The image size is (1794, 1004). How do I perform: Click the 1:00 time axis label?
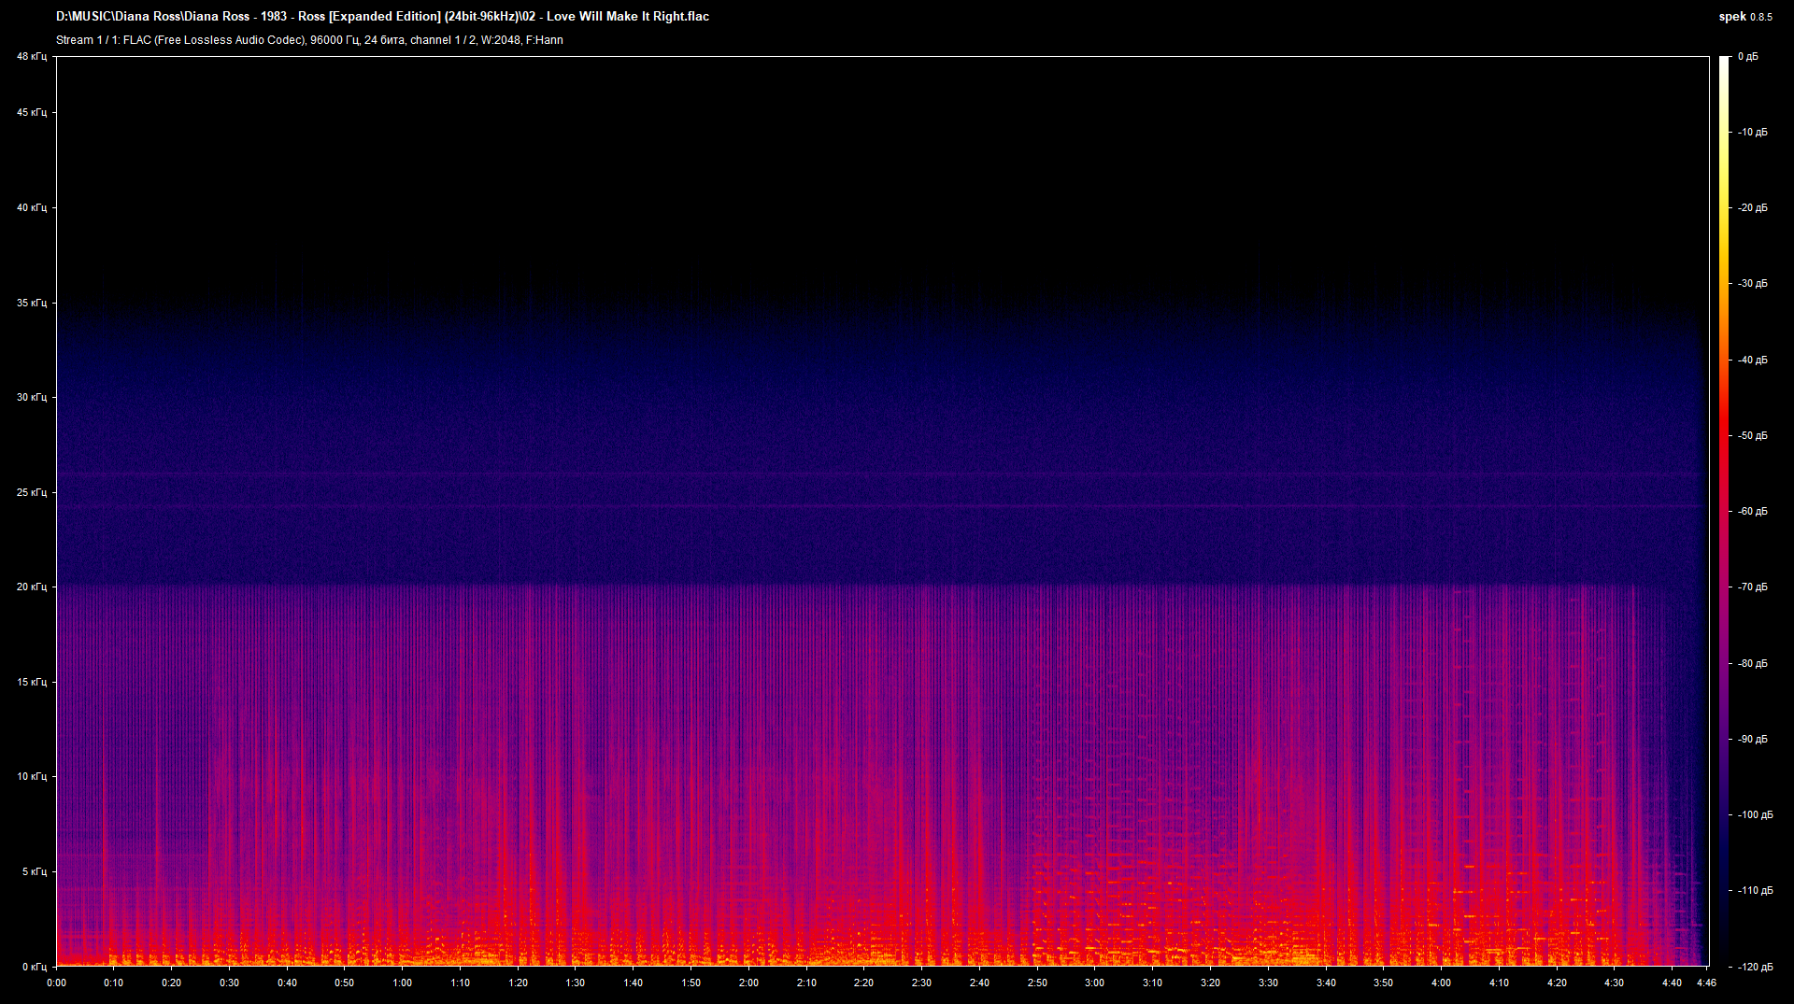pyautogui.click(x=403, y=983)
